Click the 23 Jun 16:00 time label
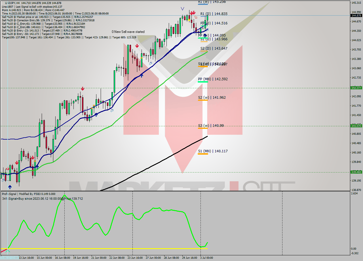 coord(135,258)
